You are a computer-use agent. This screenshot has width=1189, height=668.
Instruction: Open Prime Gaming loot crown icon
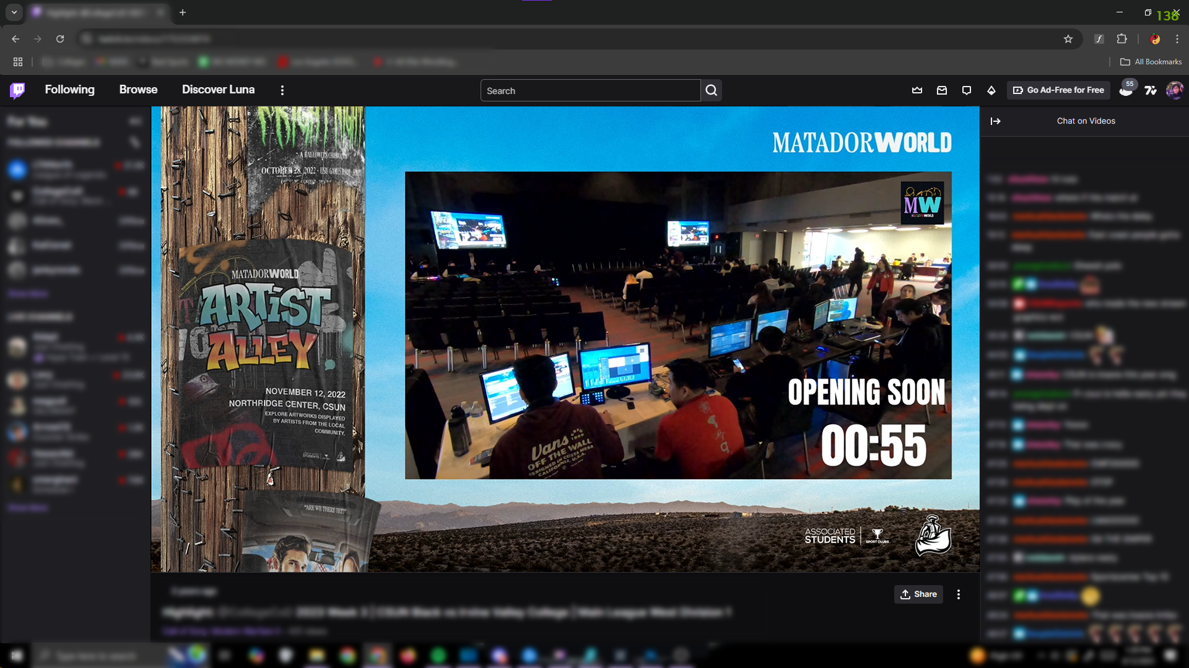pos(917,90)
